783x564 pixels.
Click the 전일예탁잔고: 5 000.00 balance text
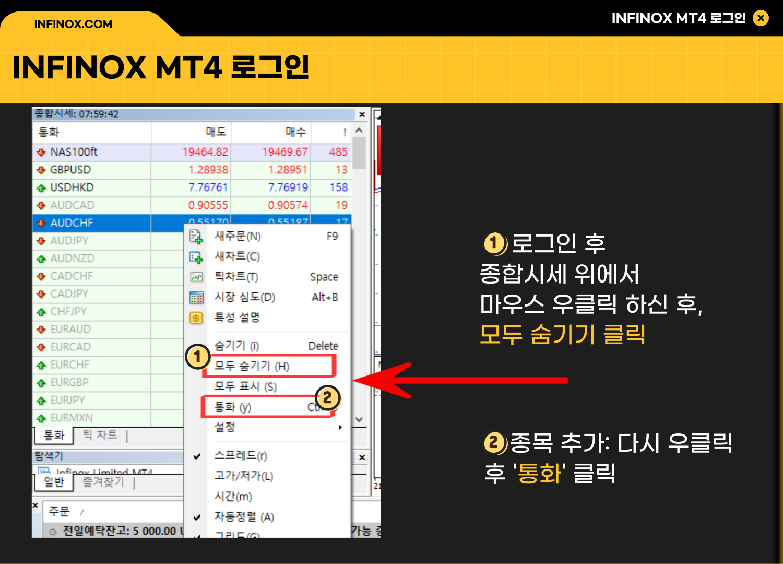pyautogui.click(x=120, y=532)
